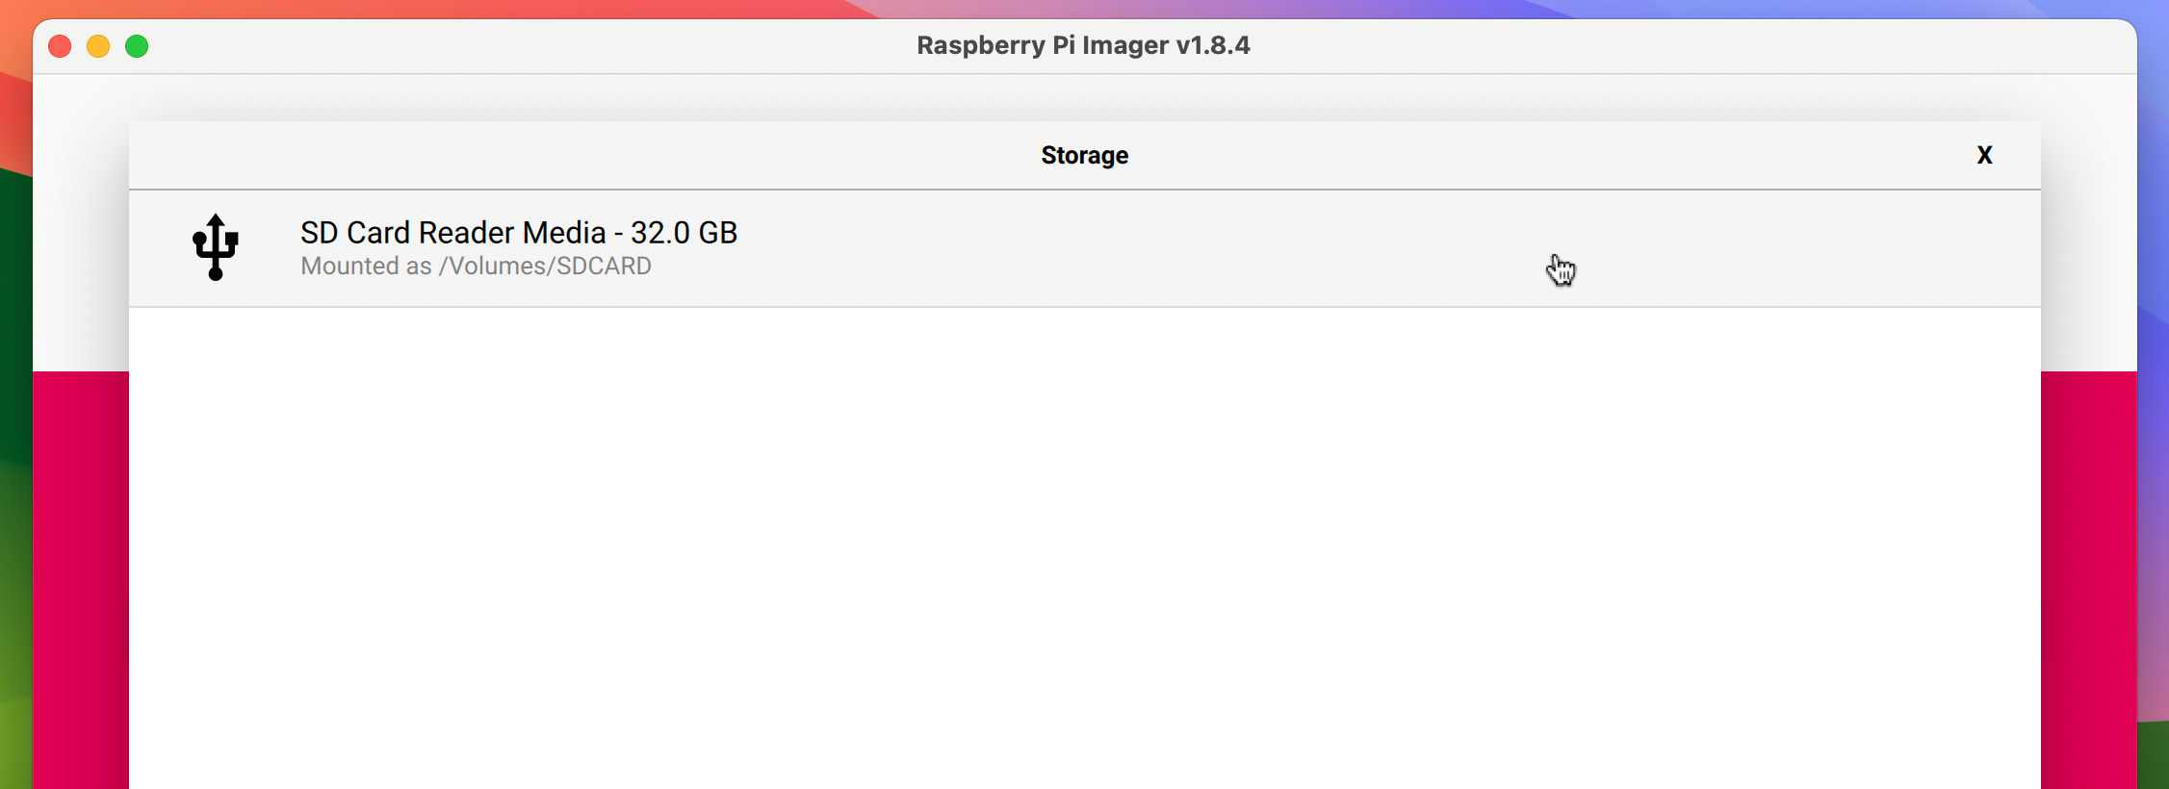Click empty space right of SD card entry
2169x789 pixels.
(x=1252, y=247)
